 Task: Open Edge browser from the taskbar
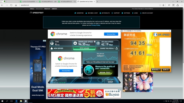tap(16, 101)
